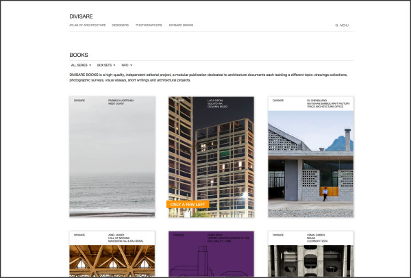Click the Lucia Sironi book title text
The image size is (411, 278).
coord(216,100)
